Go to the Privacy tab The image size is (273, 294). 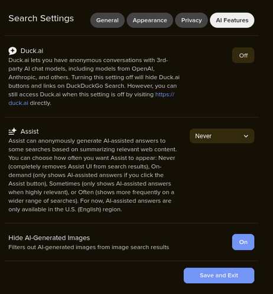(191, 20)
